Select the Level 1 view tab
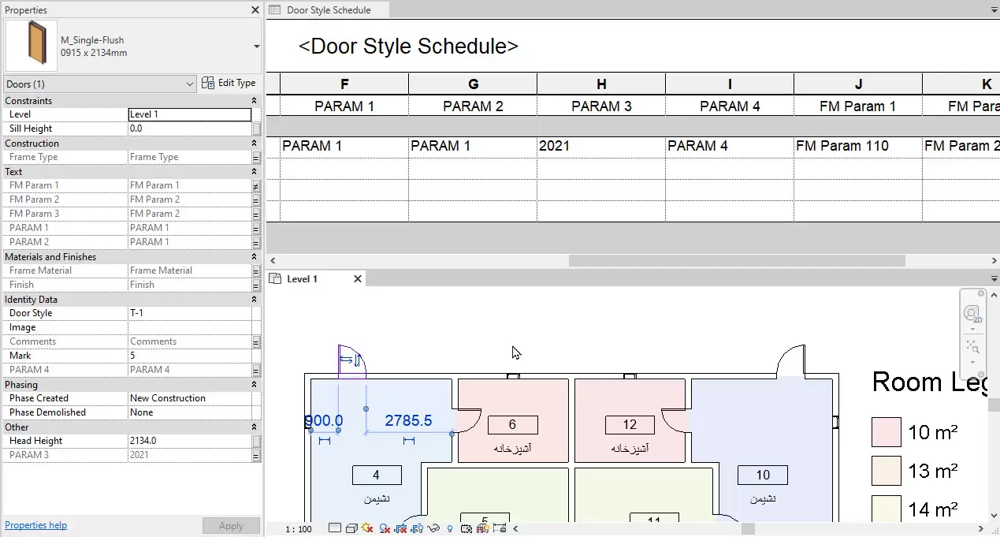 (x=302, y=279)
